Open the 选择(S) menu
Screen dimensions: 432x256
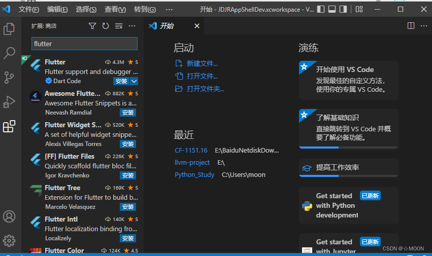86,9
